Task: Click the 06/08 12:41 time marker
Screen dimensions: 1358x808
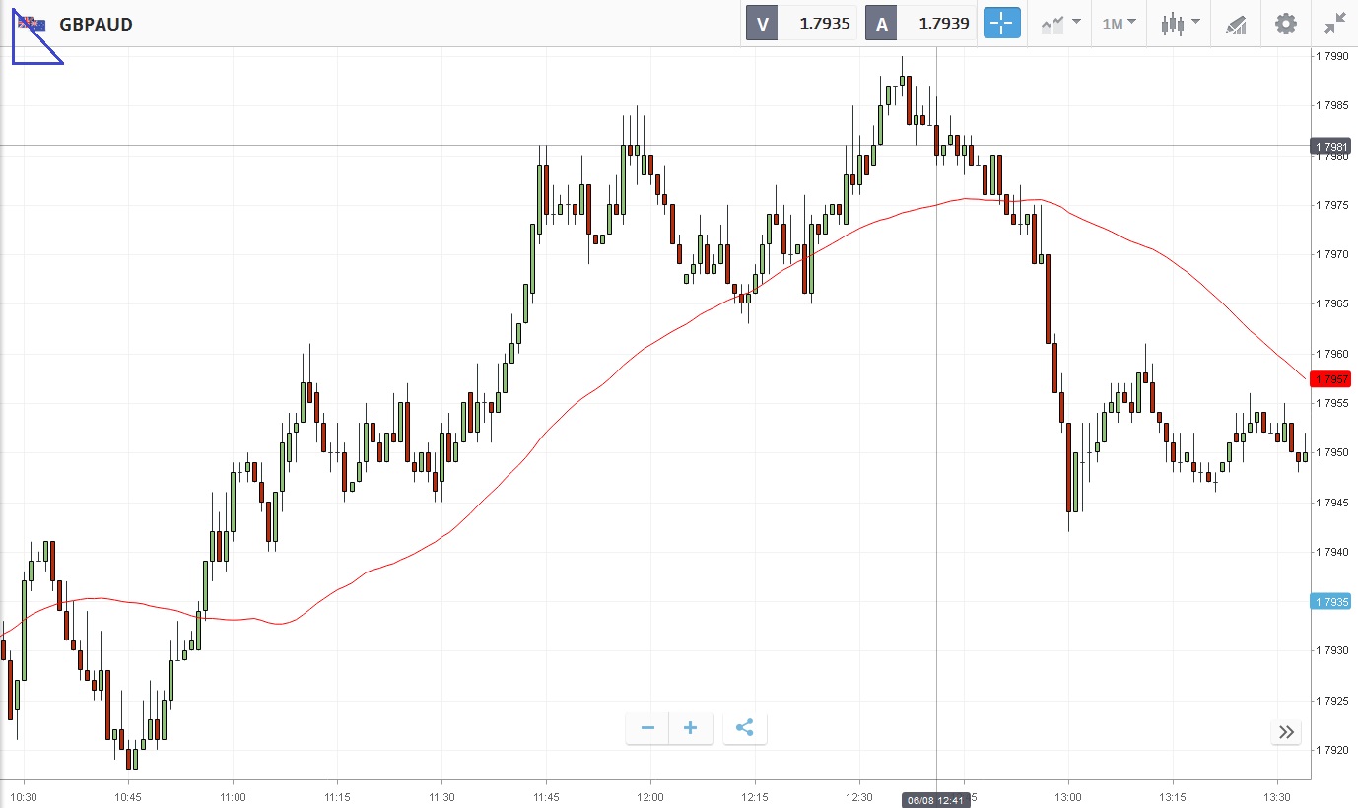Action: point(934,799)
